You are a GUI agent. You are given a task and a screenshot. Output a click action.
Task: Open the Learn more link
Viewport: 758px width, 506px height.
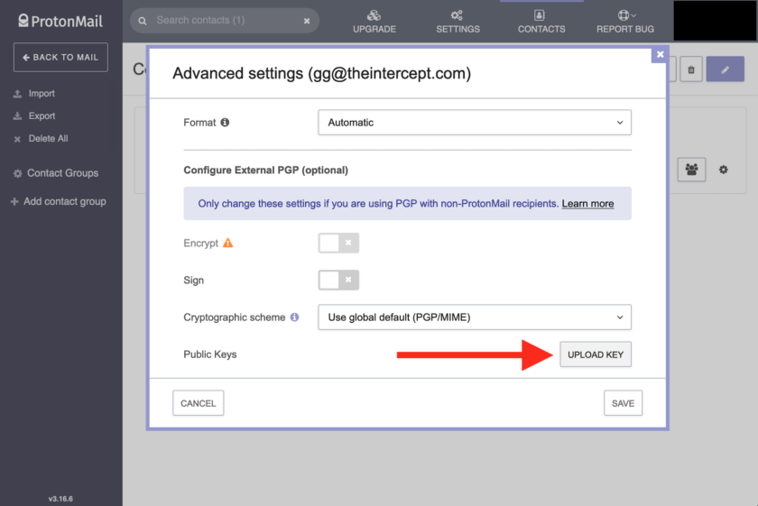(587, 204)
